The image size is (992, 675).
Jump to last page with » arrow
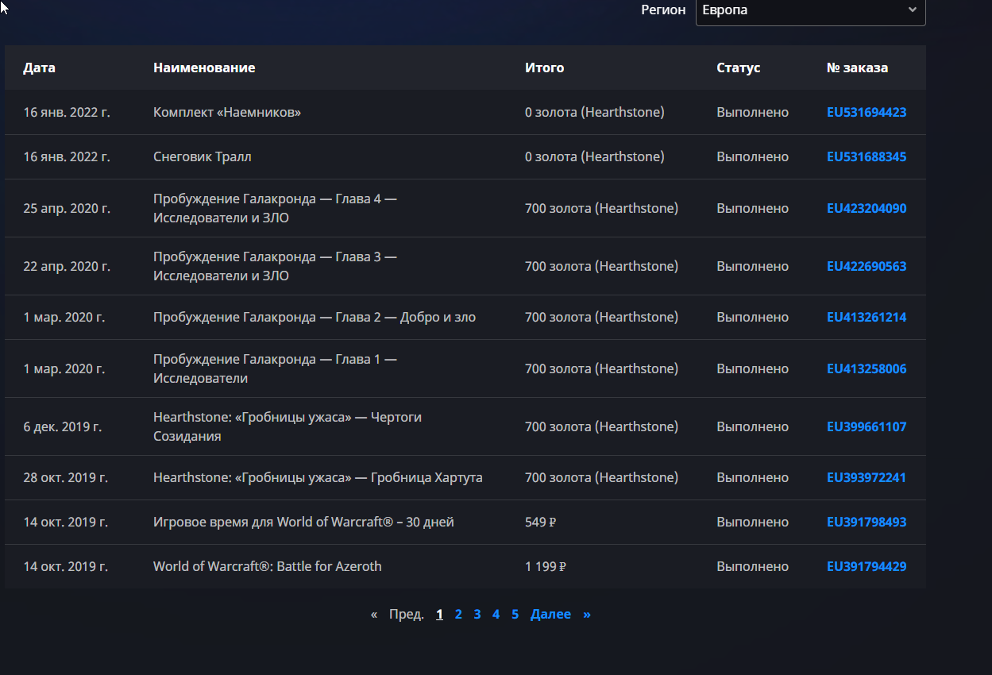[x=587, y=615]
